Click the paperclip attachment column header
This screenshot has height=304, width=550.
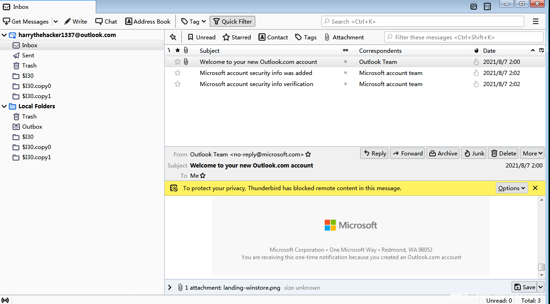(x=186, y=50)
